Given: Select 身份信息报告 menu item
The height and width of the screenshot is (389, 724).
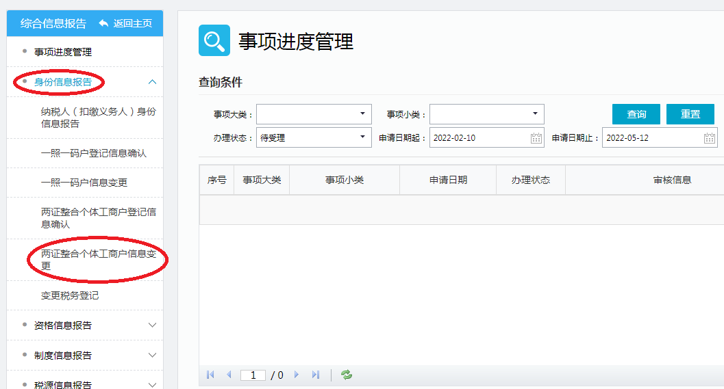Looking at the screenshot, I should (x=63, y=82).
